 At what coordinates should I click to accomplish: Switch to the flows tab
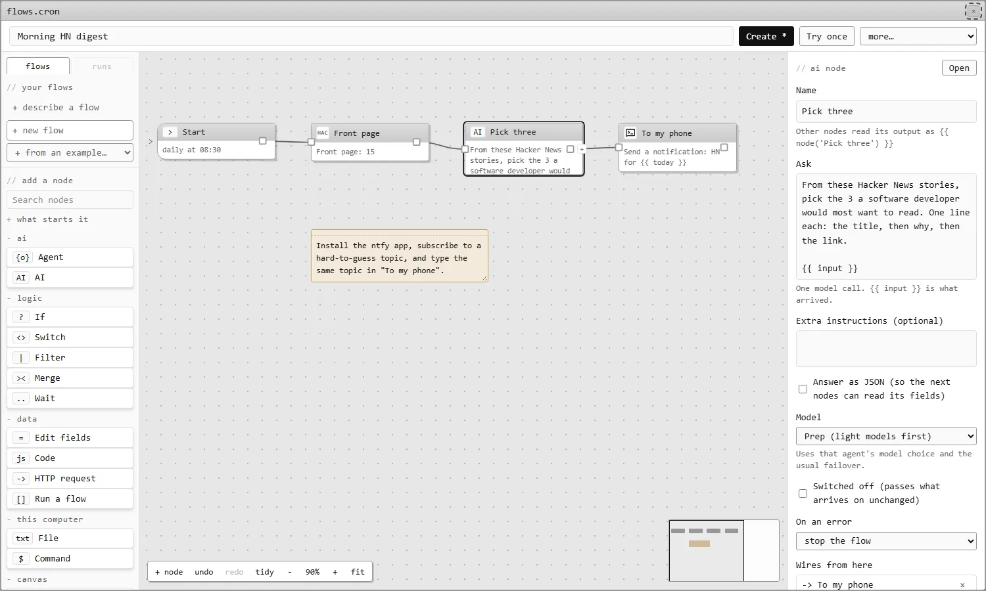38,66
